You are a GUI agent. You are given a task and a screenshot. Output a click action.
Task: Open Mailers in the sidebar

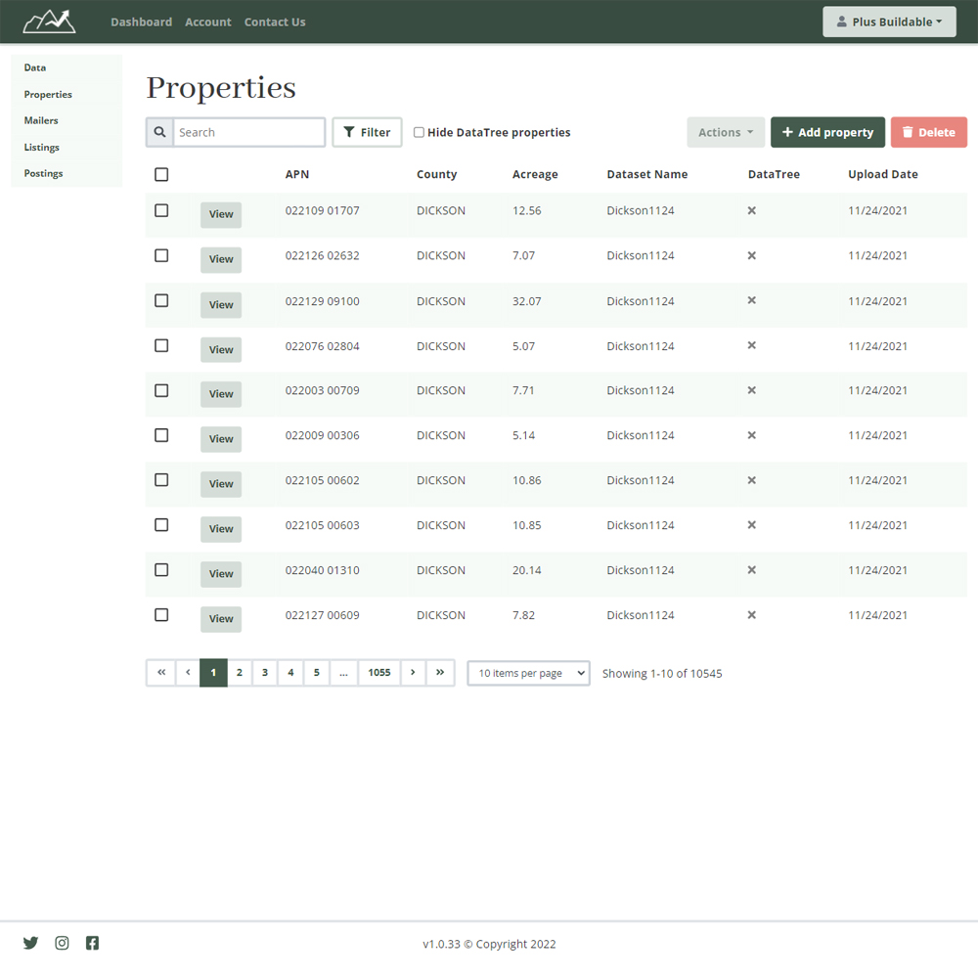pos(41,120)
